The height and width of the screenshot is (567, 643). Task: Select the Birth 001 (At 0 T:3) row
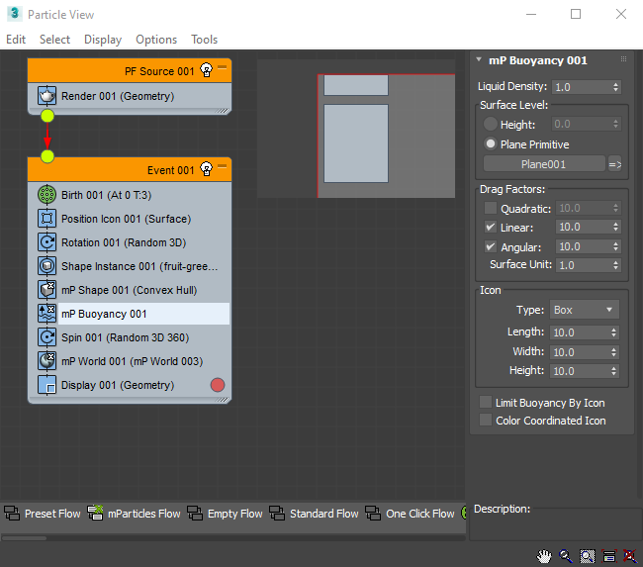132,195
